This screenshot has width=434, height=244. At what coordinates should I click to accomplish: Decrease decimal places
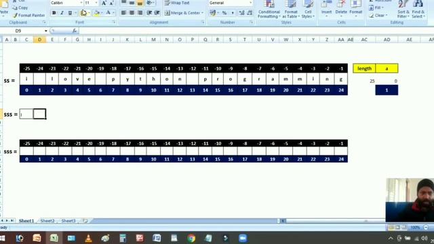pyautogui.click(x=250, y=13)
